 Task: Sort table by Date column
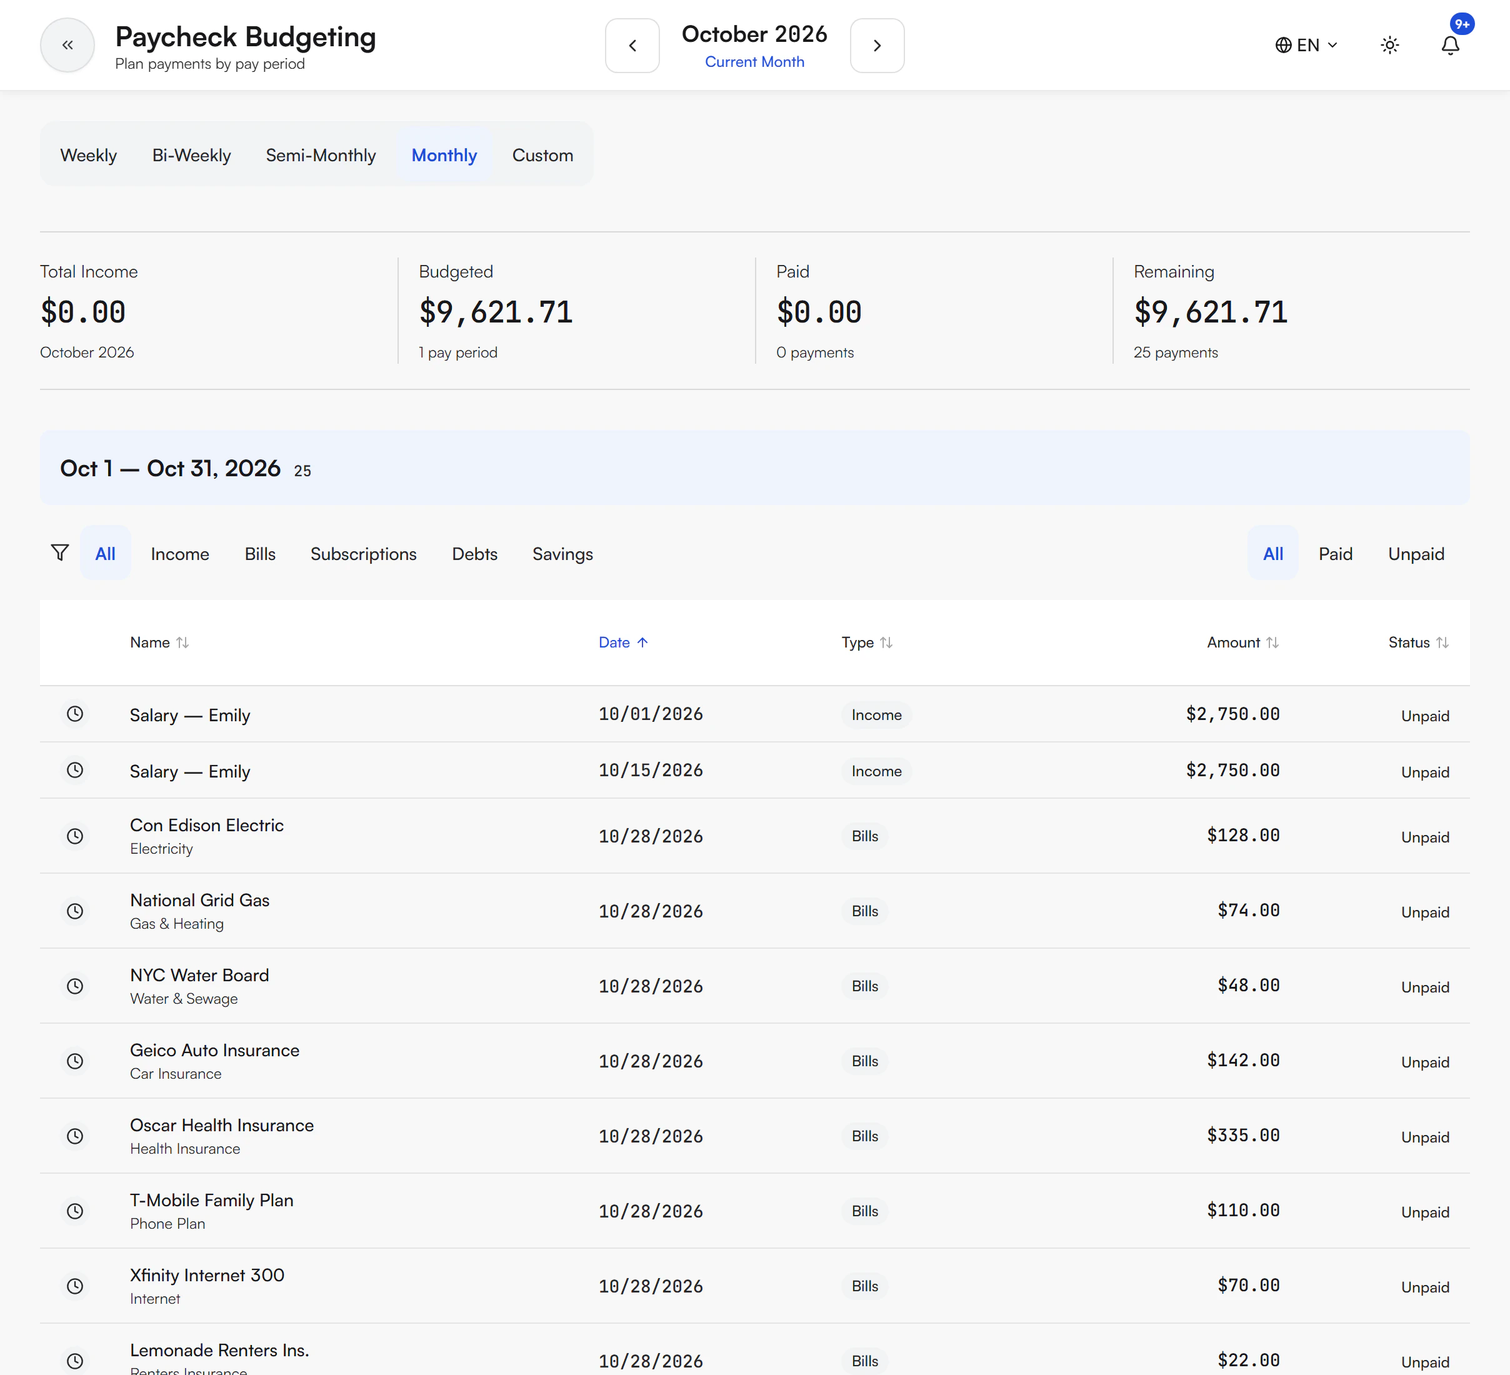click(623, 642)
